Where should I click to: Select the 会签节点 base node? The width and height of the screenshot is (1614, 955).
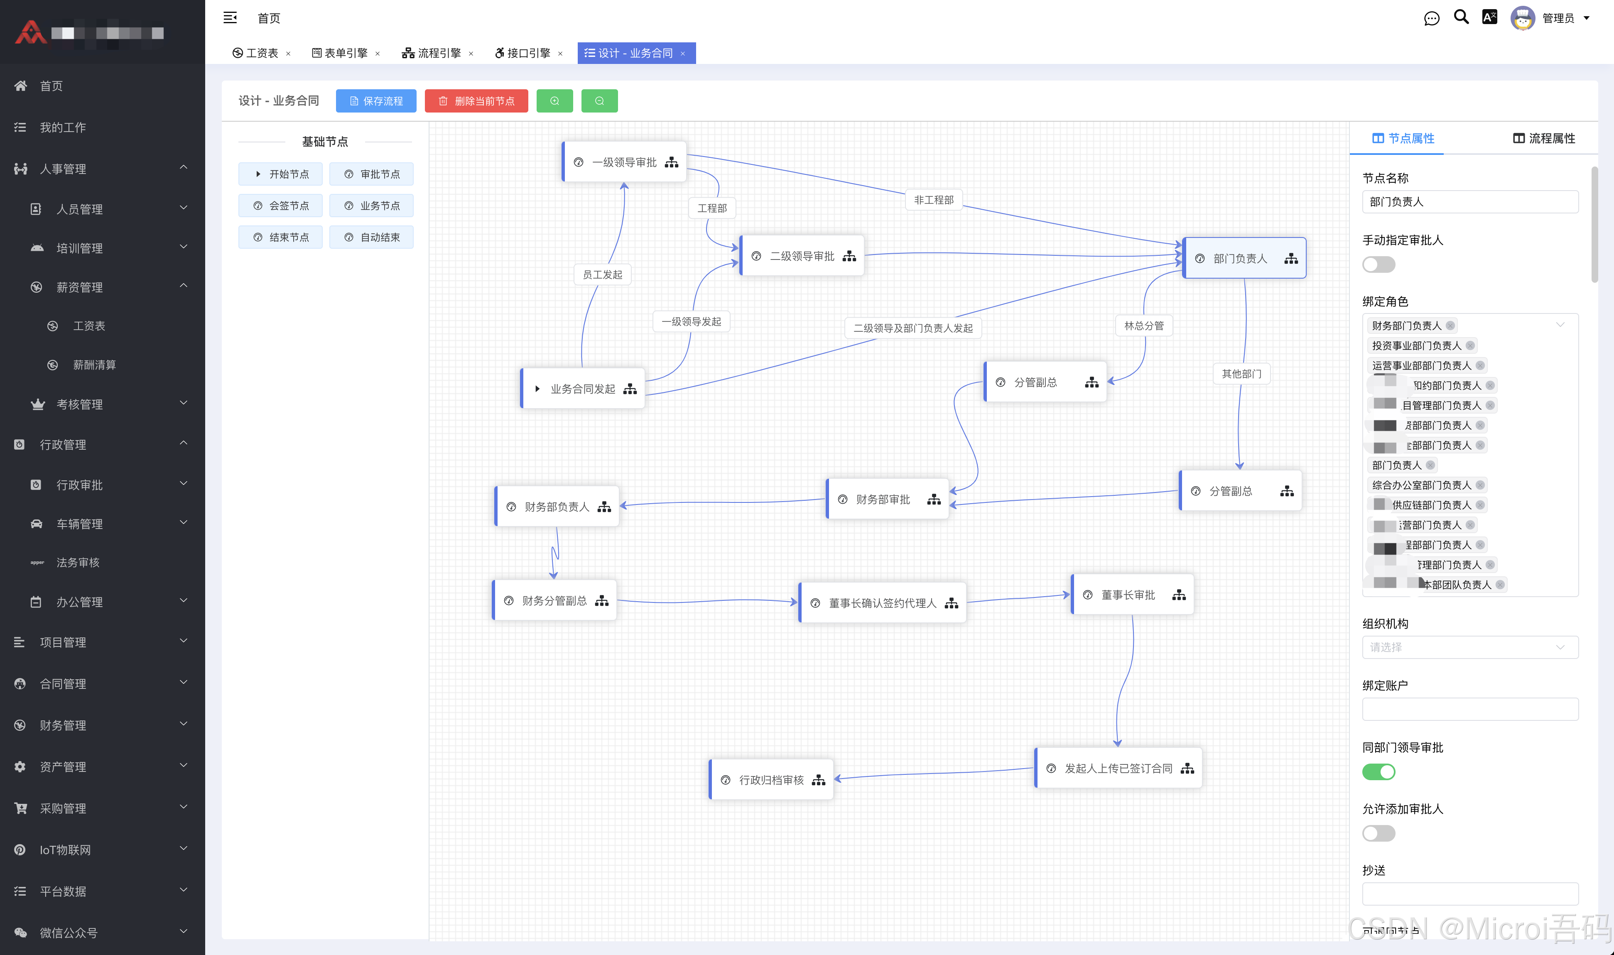[280, 206]
